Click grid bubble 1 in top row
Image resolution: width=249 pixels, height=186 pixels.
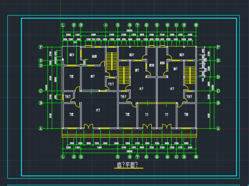[x=63, y=25]
